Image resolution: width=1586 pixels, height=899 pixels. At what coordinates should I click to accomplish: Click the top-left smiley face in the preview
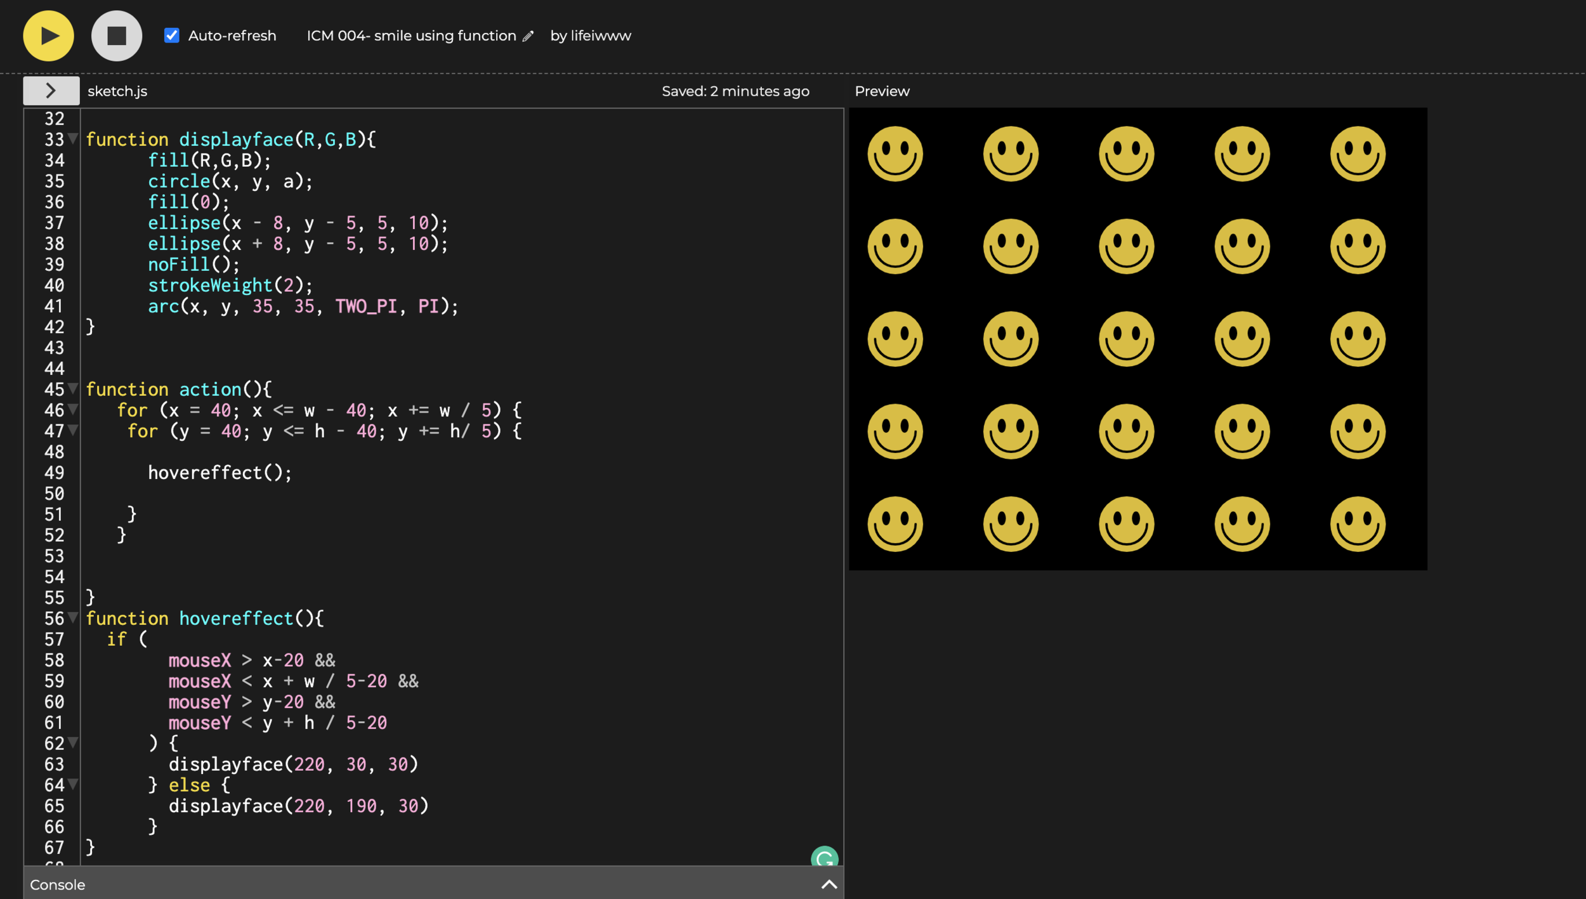[895, 154]
